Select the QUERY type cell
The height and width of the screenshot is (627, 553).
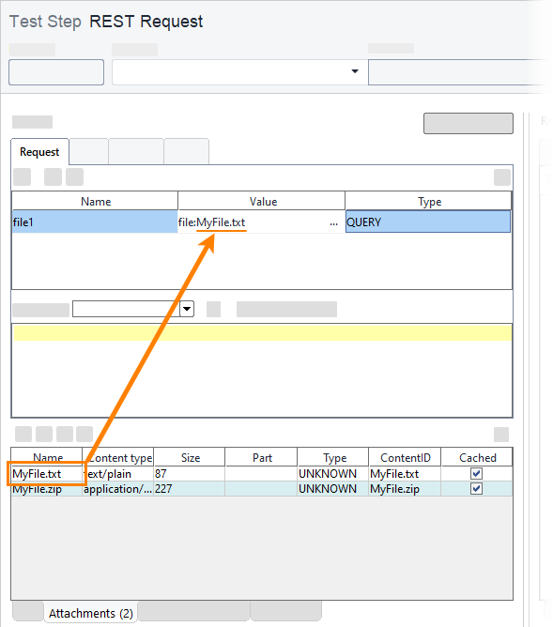click(x=428, y=222)
